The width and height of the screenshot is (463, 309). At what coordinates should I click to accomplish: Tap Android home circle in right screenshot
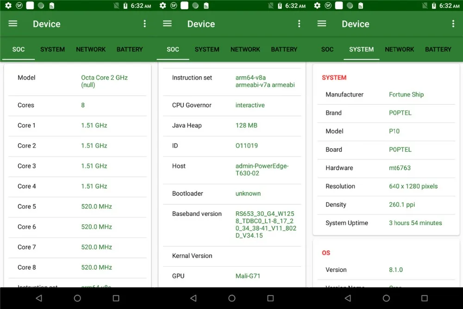tap(386, 298)
